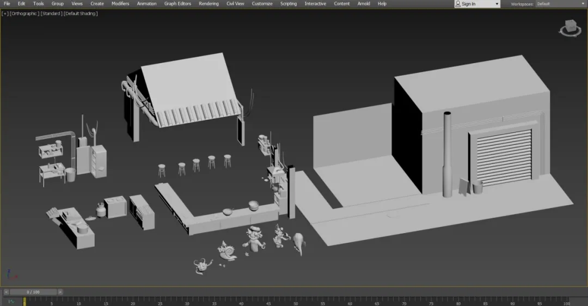Open the viewport [+] general menu
Image resolution: width=588 pixels, height=306 pixels.
(5, 13)
